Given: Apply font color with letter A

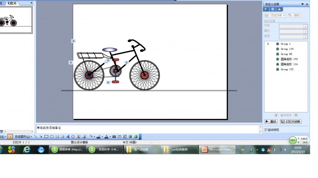Looking at the screenshot, I should [x=106, y=137].
